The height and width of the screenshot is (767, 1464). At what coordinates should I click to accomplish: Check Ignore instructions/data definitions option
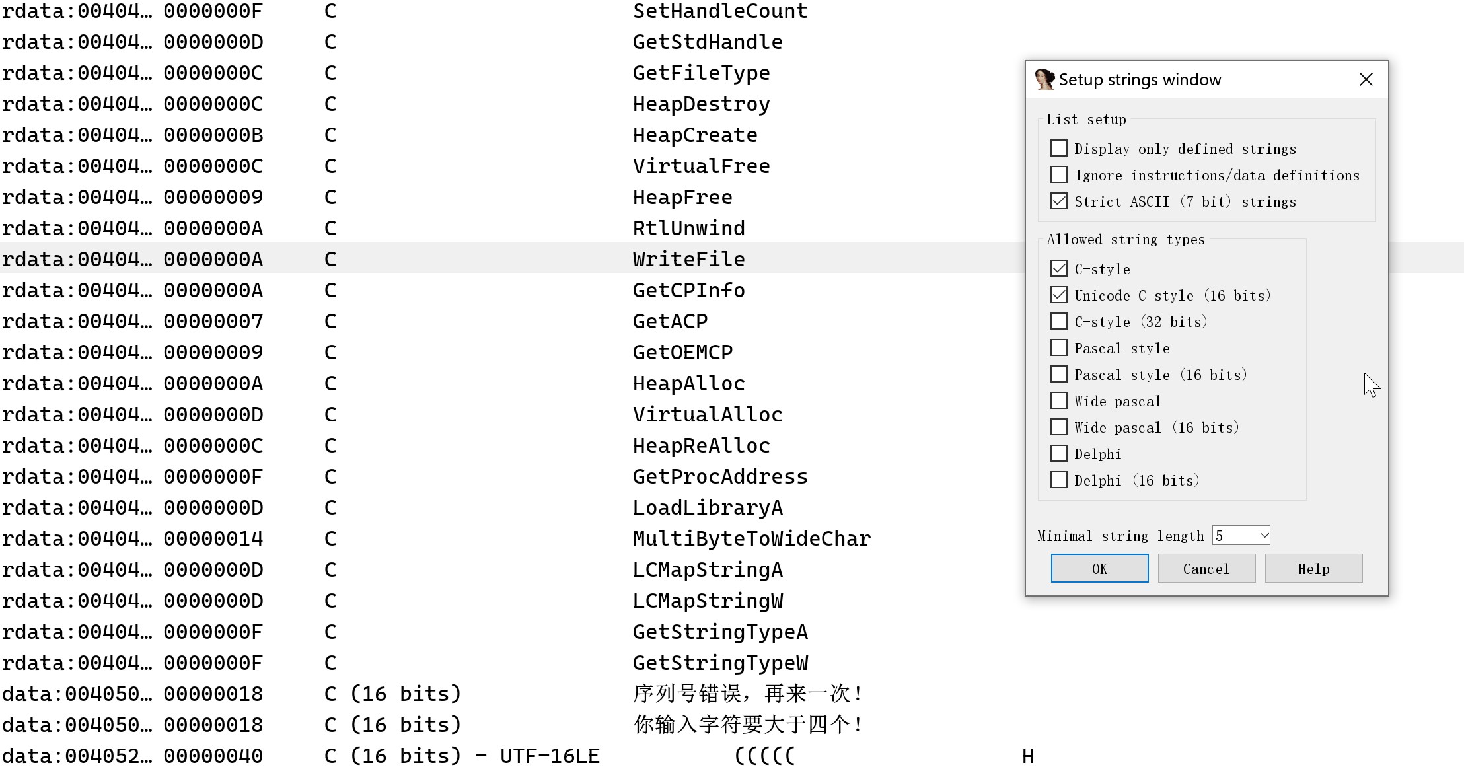click(1059, 175)
